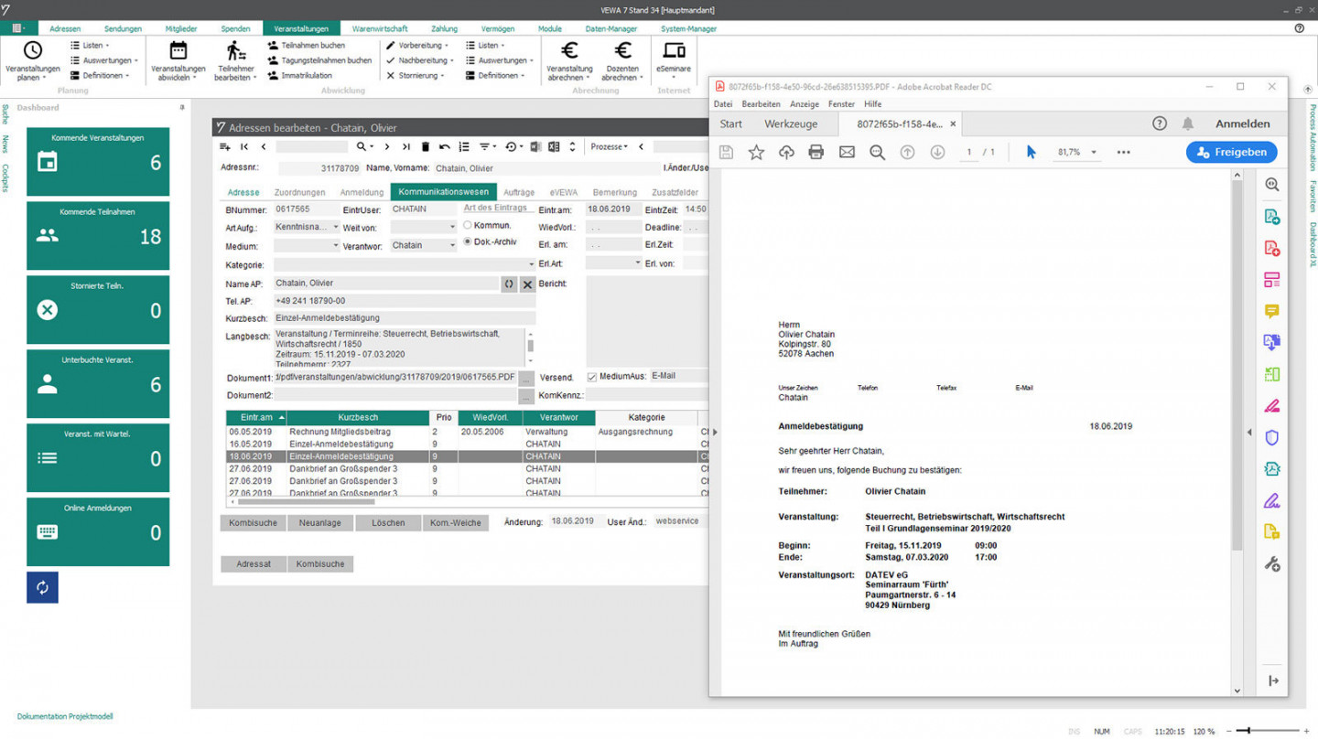Viewport: 1318px width, 739px height.
Task: Click the Tel. AP phone number field
Action: point(404,301)
